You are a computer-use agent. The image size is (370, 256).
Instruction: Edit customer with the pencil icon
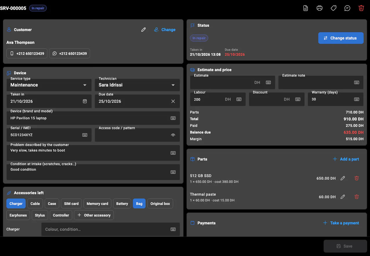[x=144, y=30]
